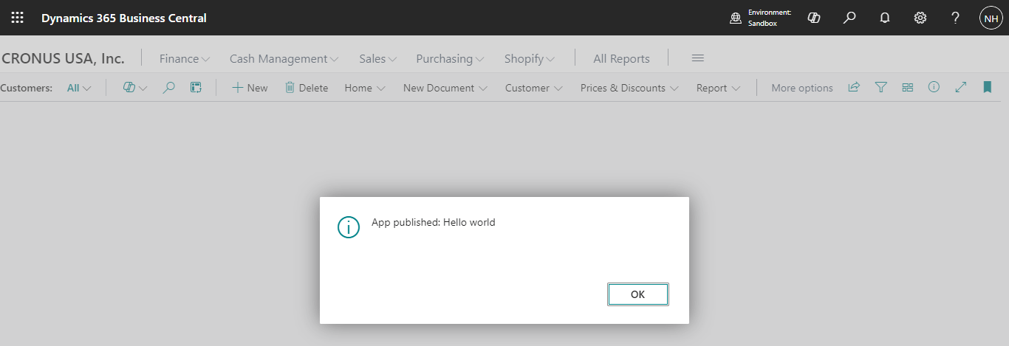Viewport: 1009px width, 346px height.
Task: Click New with the plus icon
Action: (250, 88)
